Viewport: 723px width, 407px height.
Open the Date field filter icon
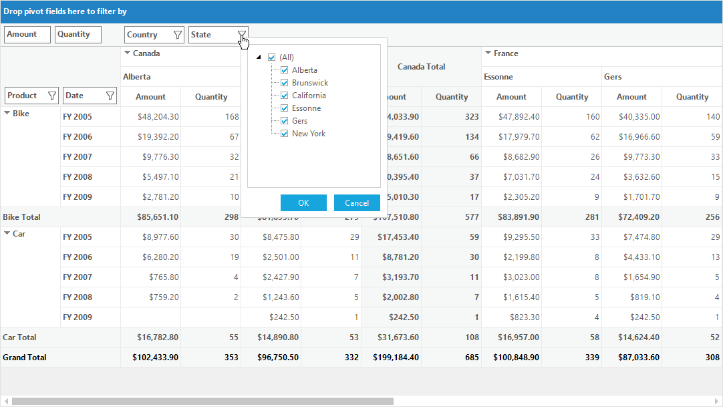(x=110, y=96)
